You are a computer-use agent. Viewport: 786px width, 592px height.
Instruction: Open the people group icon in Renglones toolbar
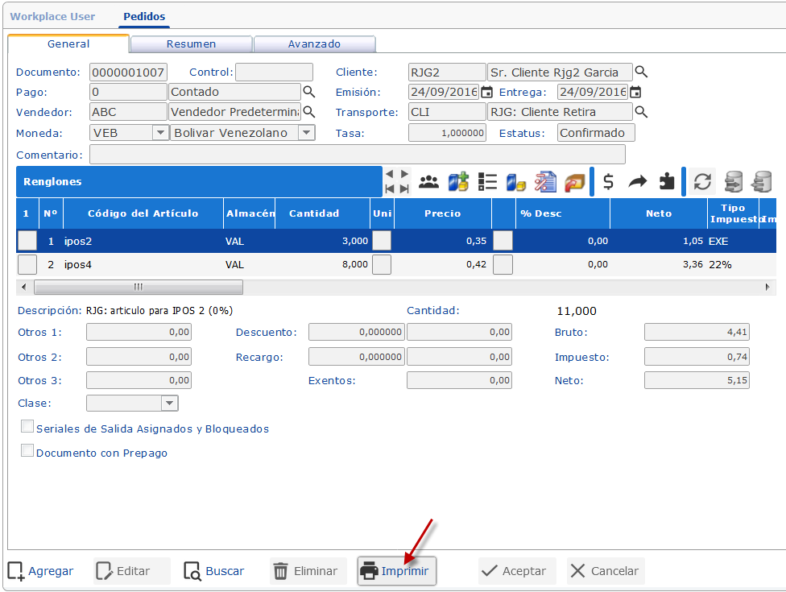pyautogui.click(x=428, y=181)
